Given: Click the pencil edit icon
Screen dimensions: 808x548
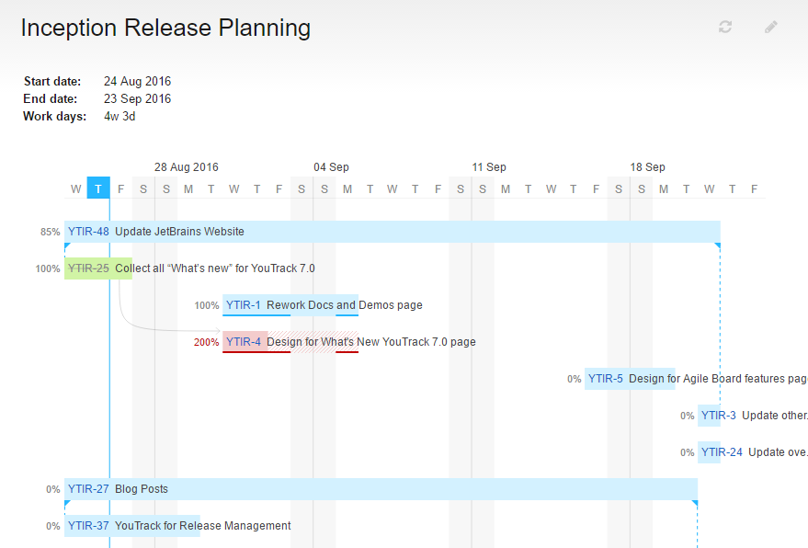Looking at the screenshot, I should coord(770,27).
